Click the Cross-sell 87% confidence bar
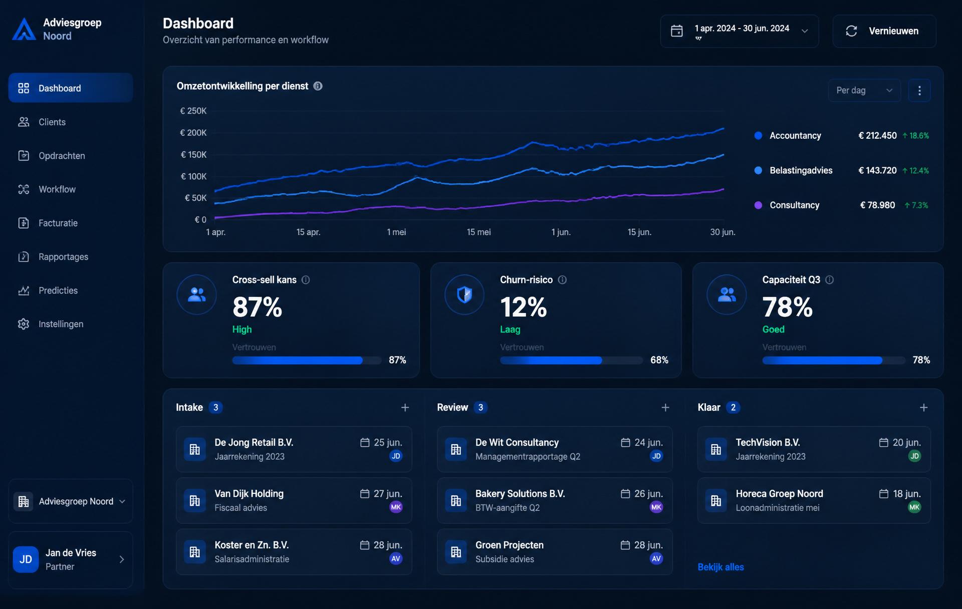 307,361
